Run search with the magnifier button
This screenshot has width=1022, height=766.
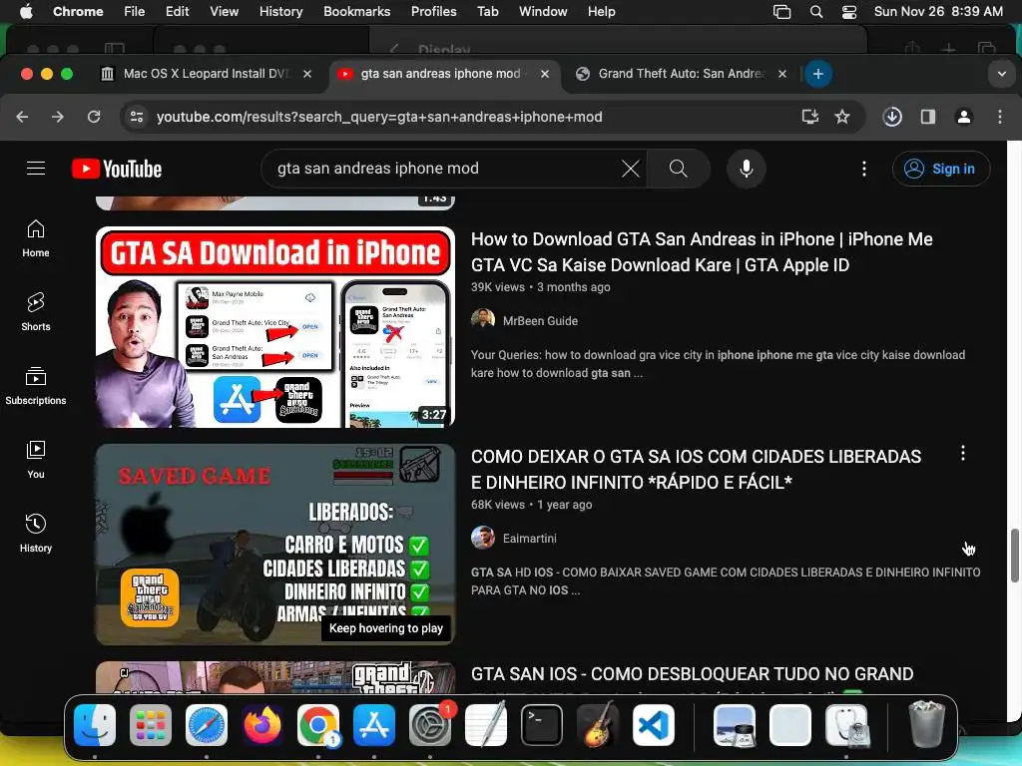[678, 169]
